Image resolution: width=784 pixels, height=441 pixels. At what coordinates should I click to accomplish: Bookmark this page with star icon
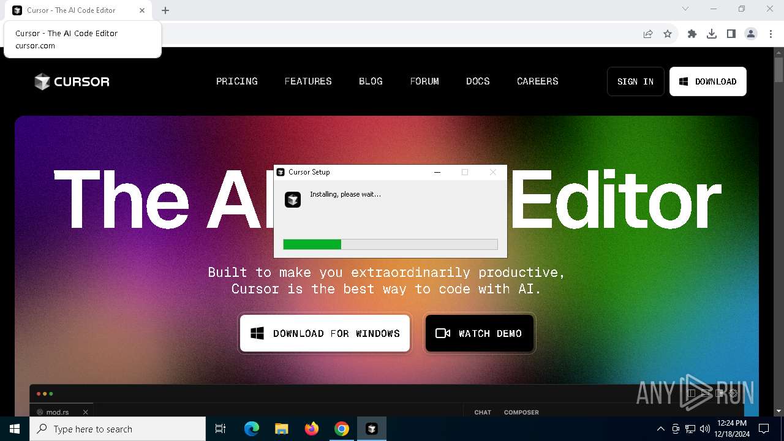[668, 34]
